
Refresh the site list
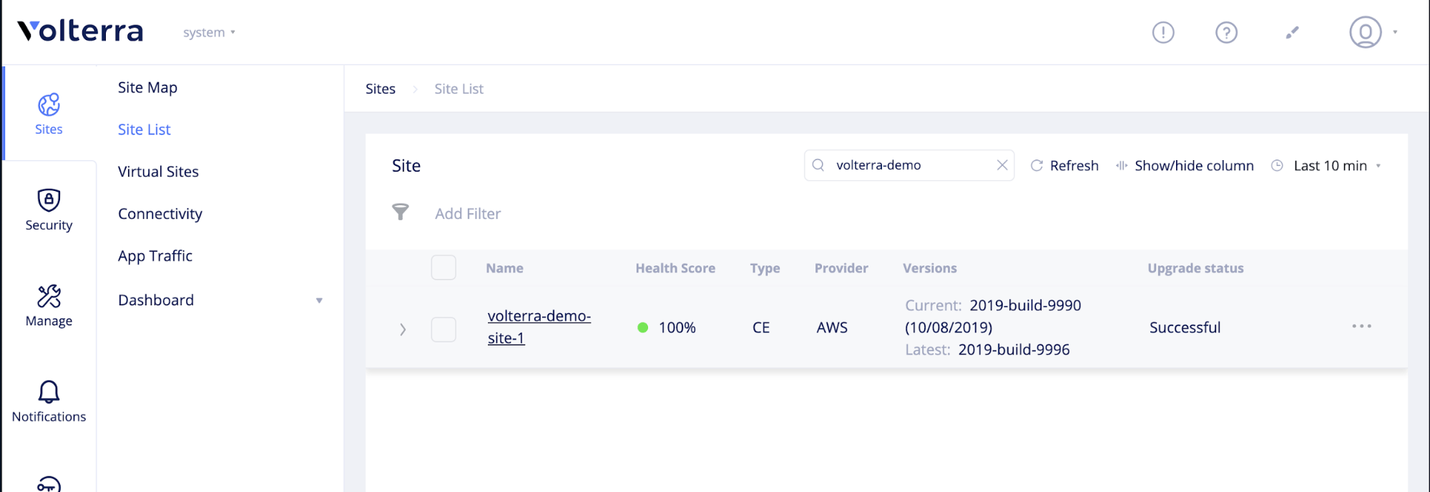click(1064, 166)
